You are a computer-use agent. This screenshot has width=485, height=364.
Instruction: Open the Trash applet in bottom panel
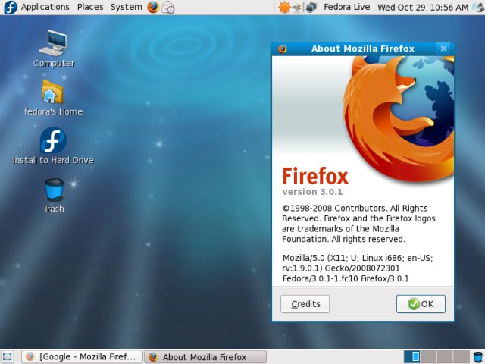click(x=478, y=357)
